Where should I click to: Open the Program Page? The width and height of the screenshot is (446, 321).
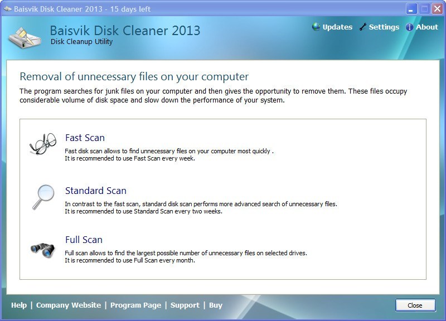coord(135,305)
